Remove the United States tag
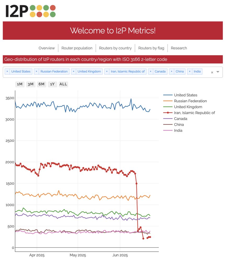This screenshot has height=261, width=225. click(x=7, y=72)
